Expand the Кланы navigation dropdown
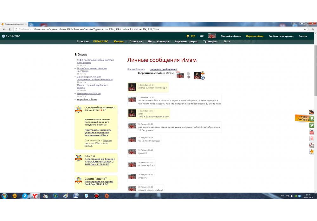This screenshot has height=221, width=317. [x=119, y=41]
